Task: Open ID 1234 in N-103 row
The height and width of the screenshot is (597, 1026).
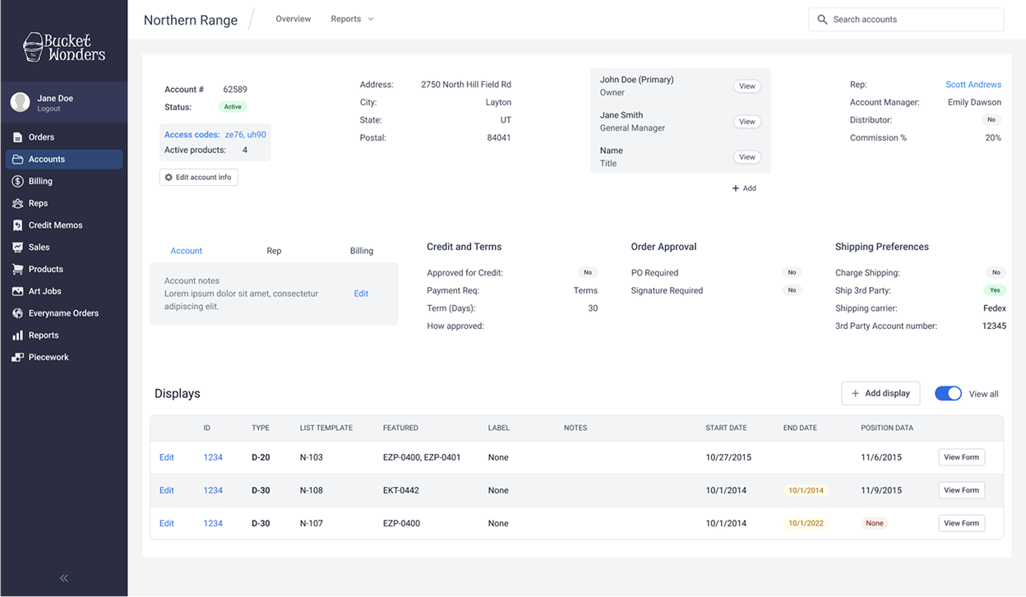Action: (x=213, y=457)
